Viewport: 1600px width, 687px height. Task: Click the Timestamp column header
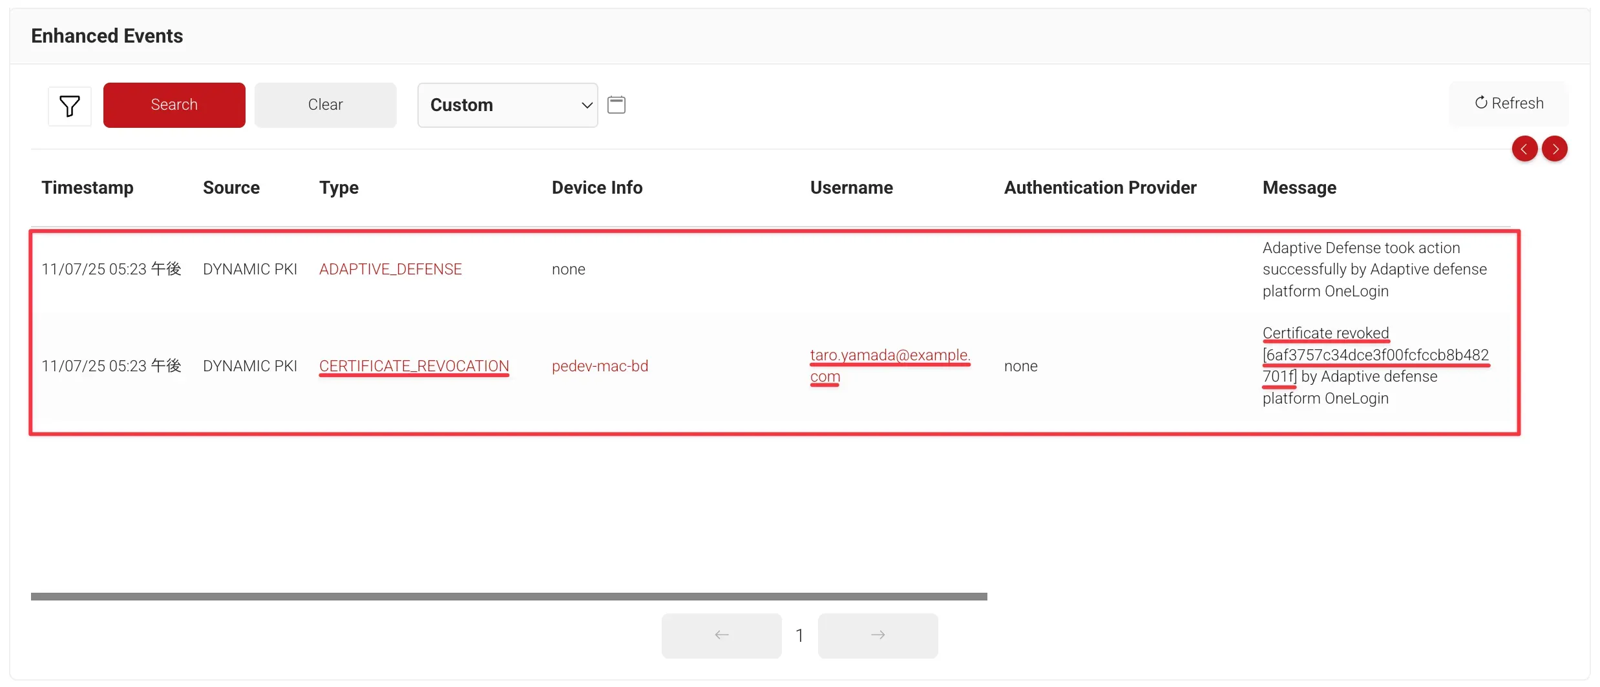point(87,187)
